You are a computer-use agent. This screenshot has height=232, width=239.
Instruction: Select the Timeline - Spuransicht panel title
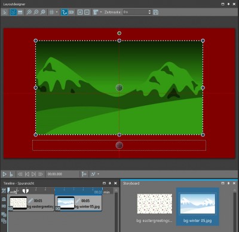pyautogui.click(x=19, y=184)
